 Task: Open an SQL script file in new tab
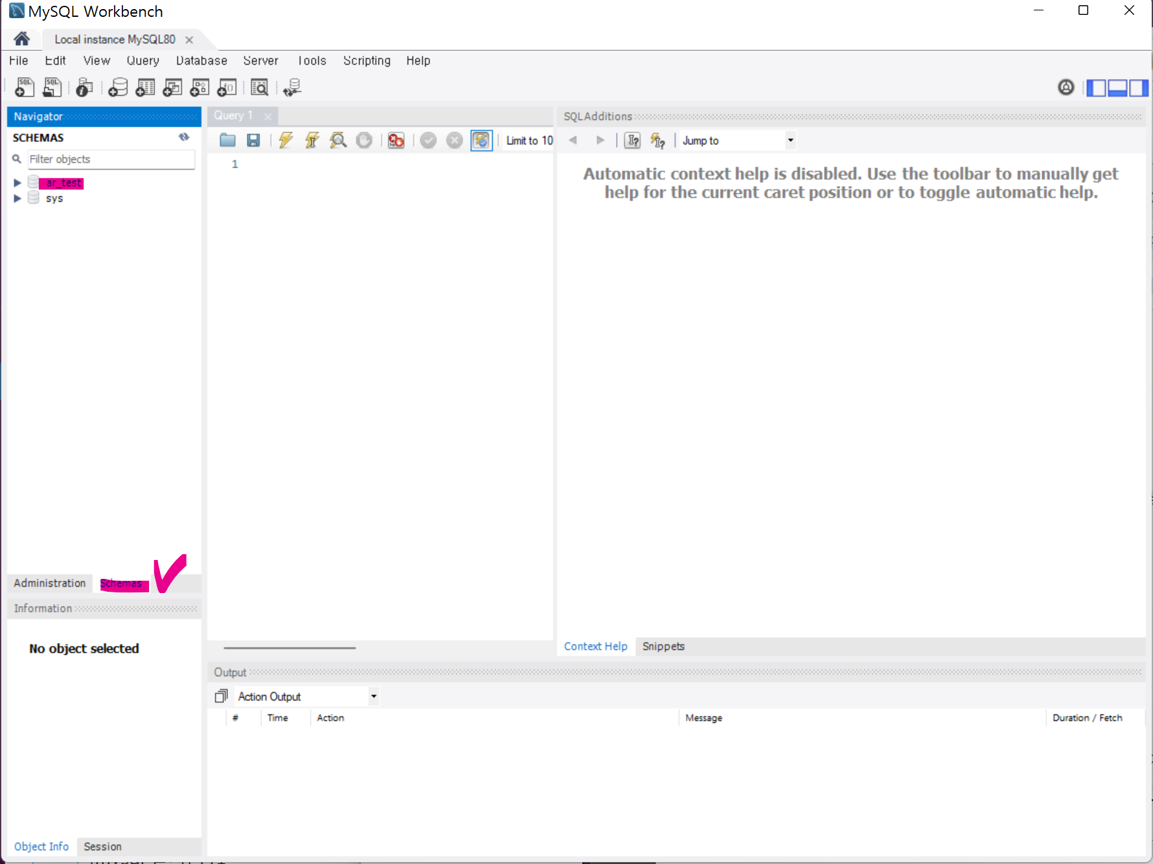pos(52,87)
